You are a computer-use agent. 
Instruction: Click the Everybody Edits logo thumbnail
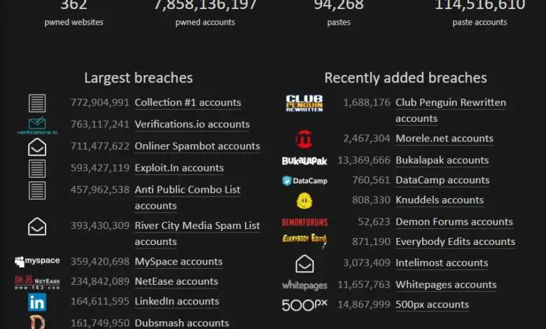pos(304,241)
